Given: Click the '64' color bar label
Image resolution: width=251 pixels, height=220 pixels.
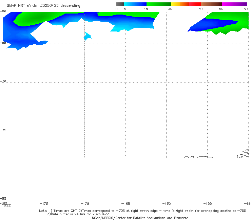Looking at the screenshot, I should (x=221, y=9).
